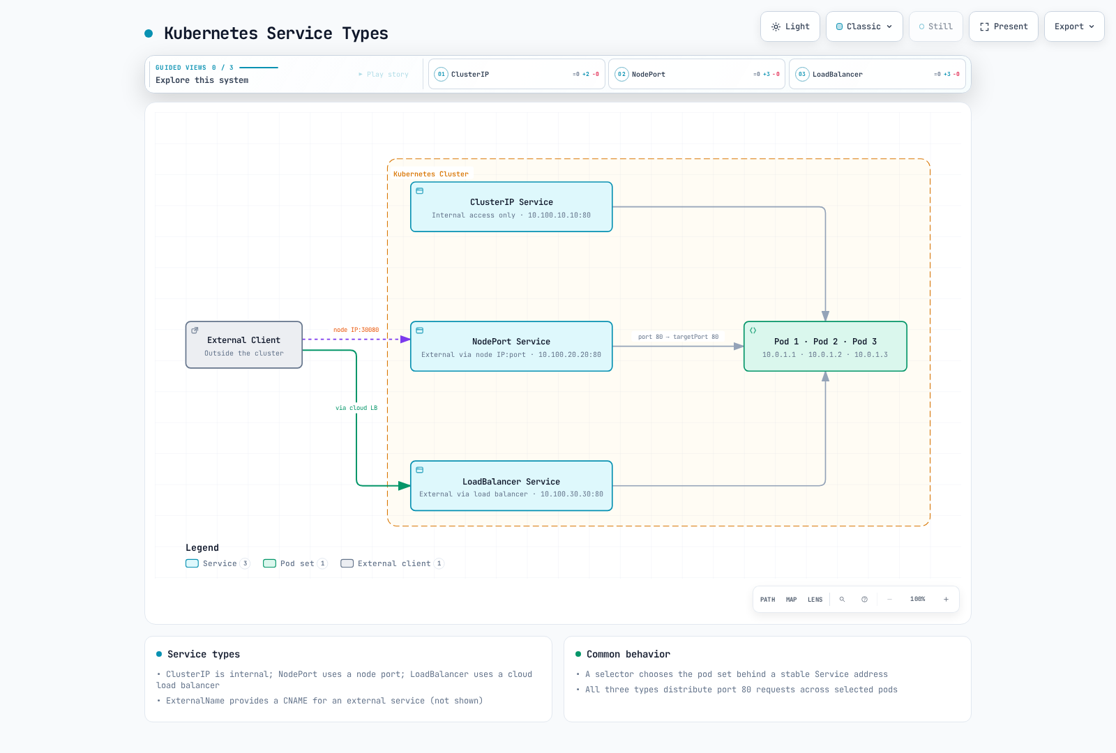
Task: Click the 'via cloud LB' edge label
Action: [356, 408]
